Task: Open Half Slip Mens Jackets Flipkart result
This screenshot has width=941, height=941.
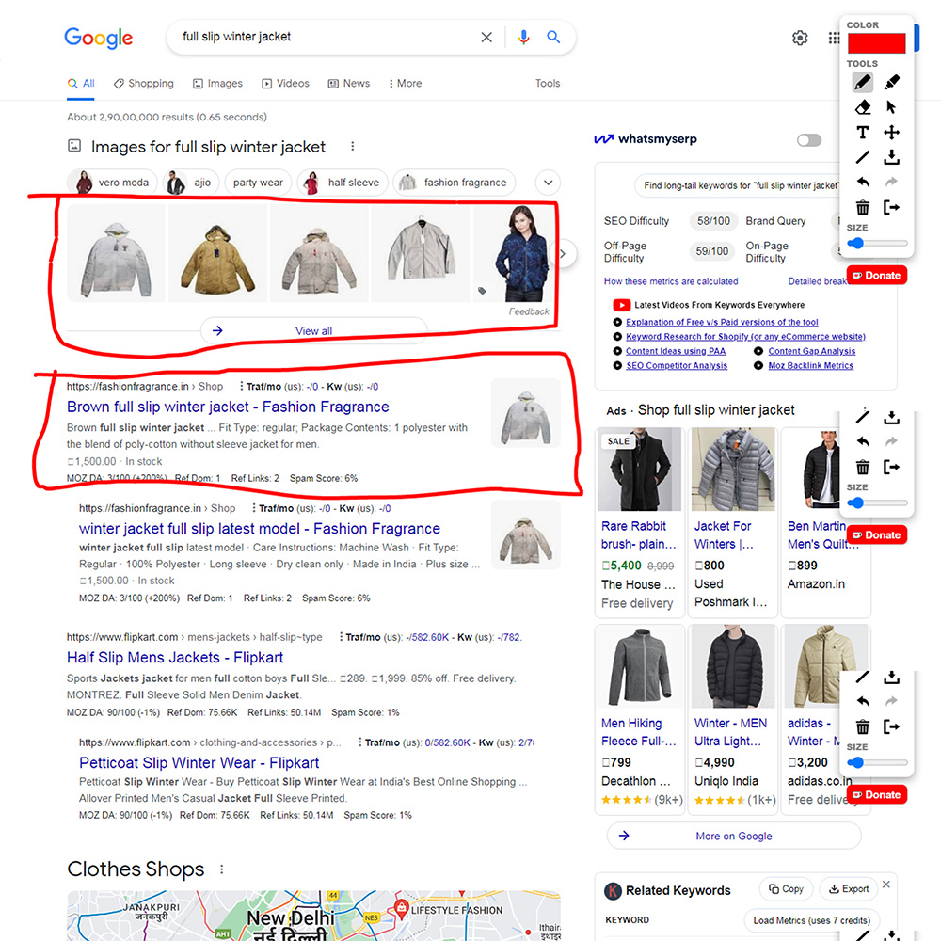Action: click(x=175, y=658)
